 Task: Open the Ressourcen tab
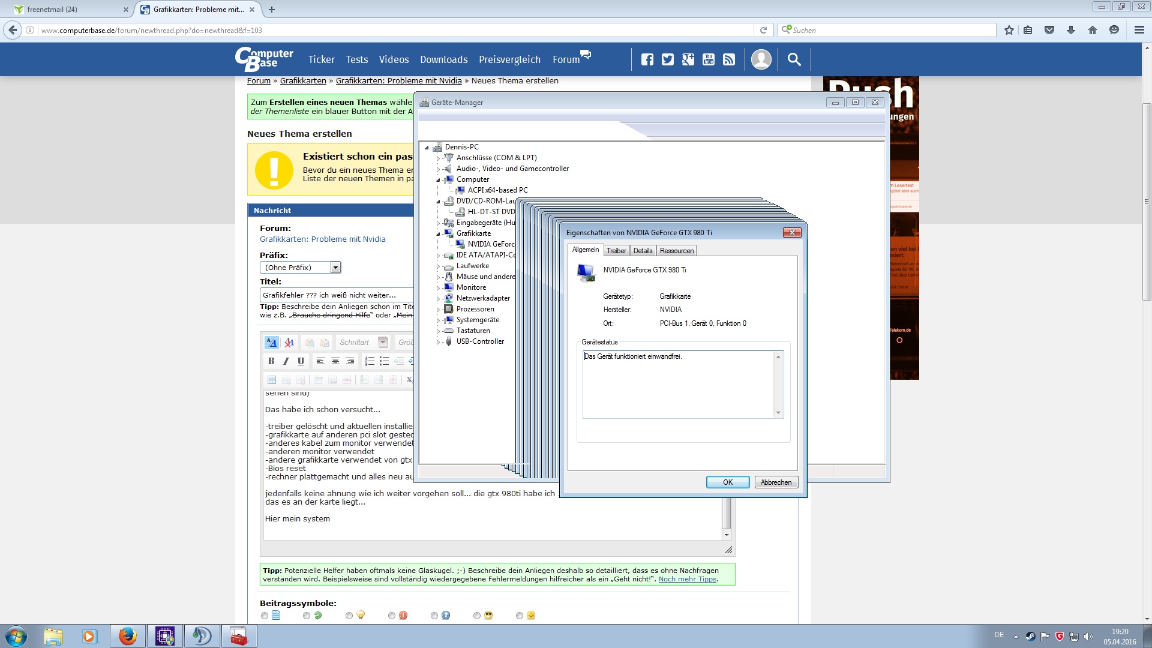click(x=676, y=251)
